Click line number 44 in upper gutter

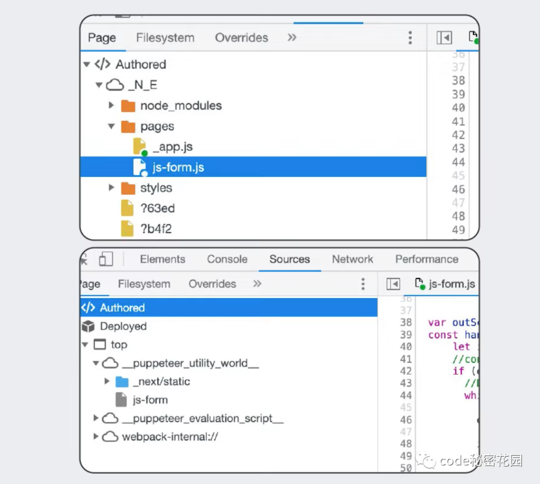(x=458, y=162)
